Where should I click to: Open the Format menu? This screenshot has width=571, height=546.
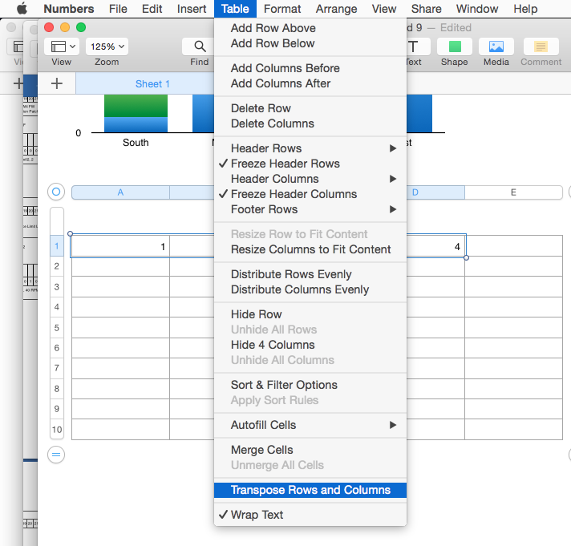click(x=282, y=8)
